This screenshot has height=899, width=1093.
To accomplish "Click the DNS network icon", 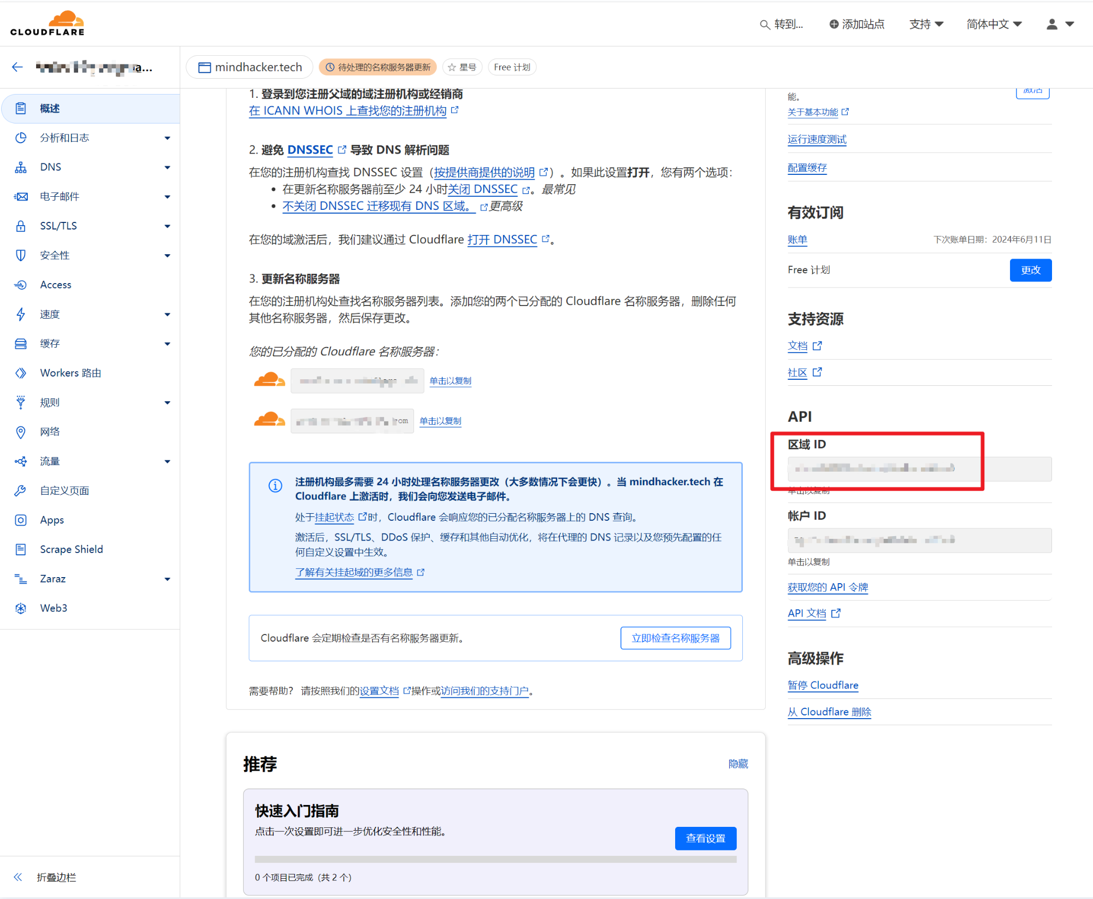I will pyautogui.click(x=21, y=167).
